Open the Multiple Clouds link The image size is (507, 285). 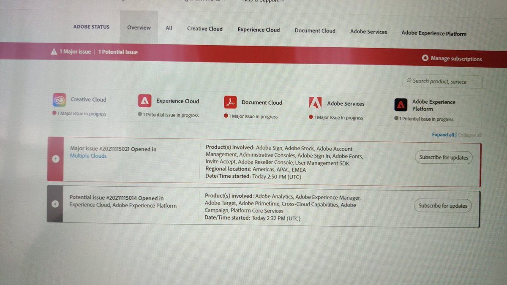tap(88, 156)
